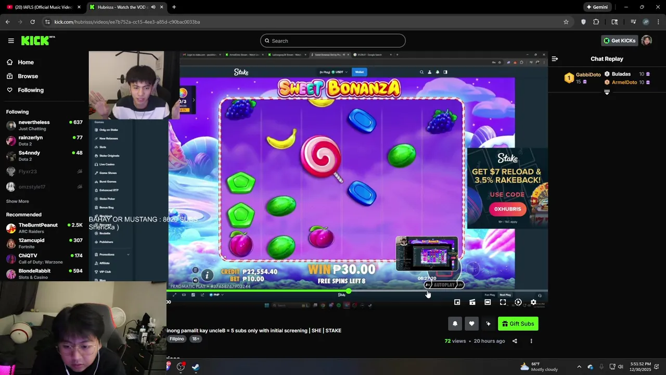Bookmark this page with star icon
666x375 pixels.
[566, 22]
